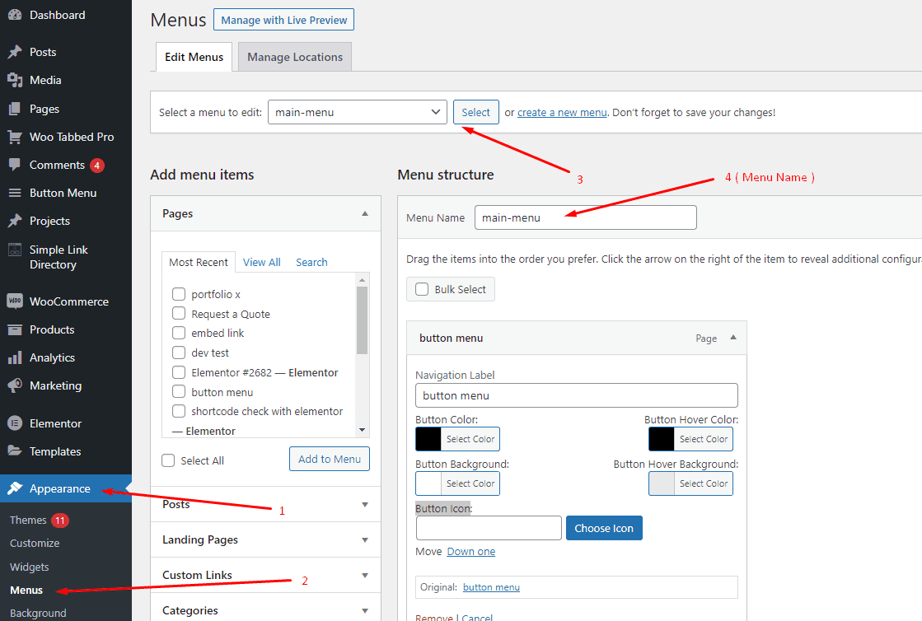Expand the Posts panel

pos(364,505)
